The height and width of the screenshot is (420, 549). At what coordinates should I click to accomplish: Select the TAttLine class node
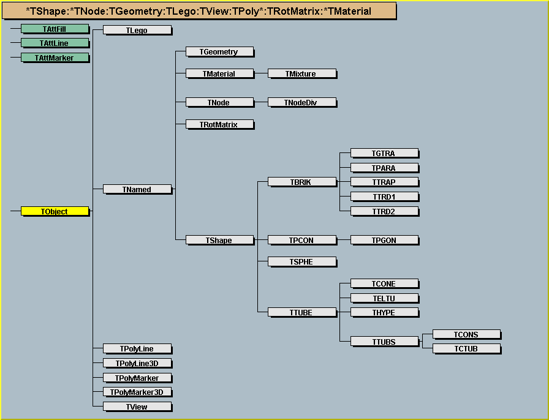55,43
